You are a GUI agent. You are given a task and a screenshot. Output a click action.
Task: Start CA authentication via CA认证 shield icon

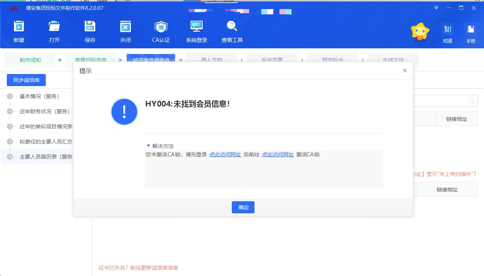pos(161,30)
